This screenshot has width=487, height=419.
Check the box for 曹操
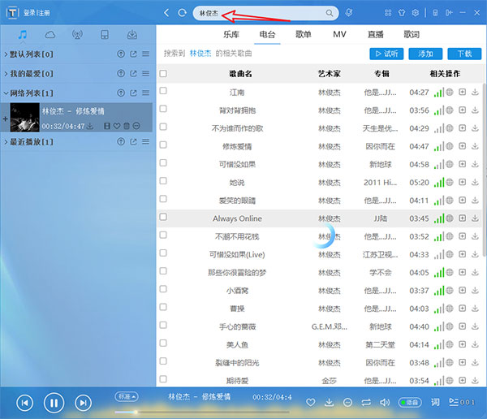(163, 307)
